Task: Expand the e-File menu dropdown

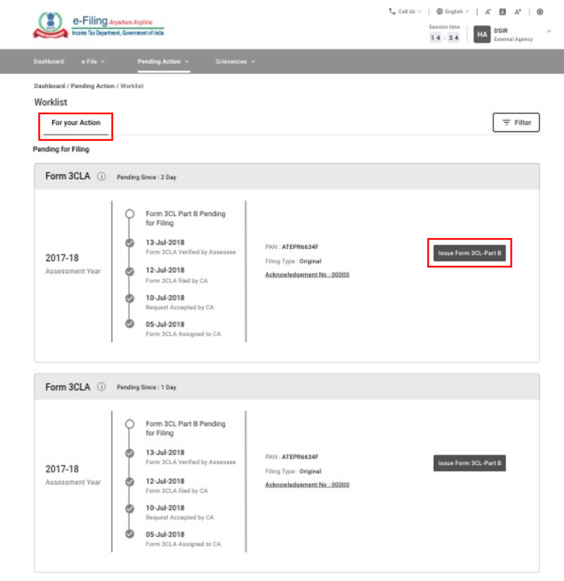Action: (x=93, y=61)
